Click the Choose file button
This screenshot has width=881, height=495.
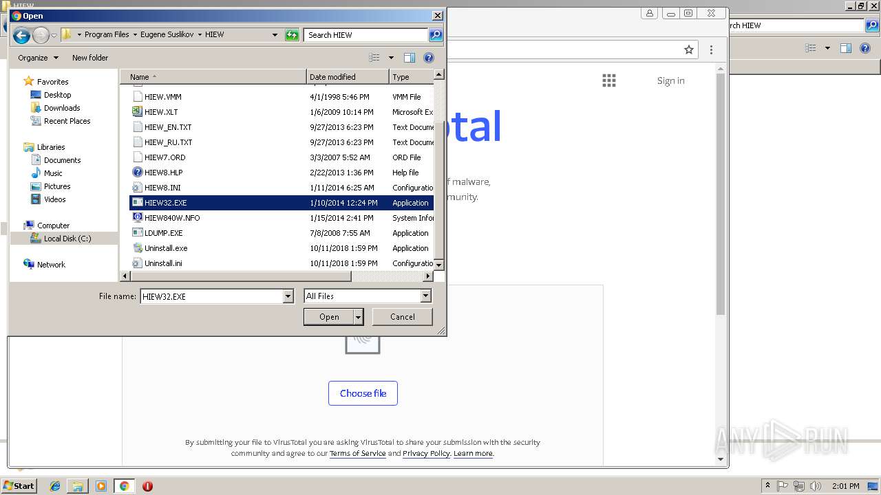coord(363,393)
